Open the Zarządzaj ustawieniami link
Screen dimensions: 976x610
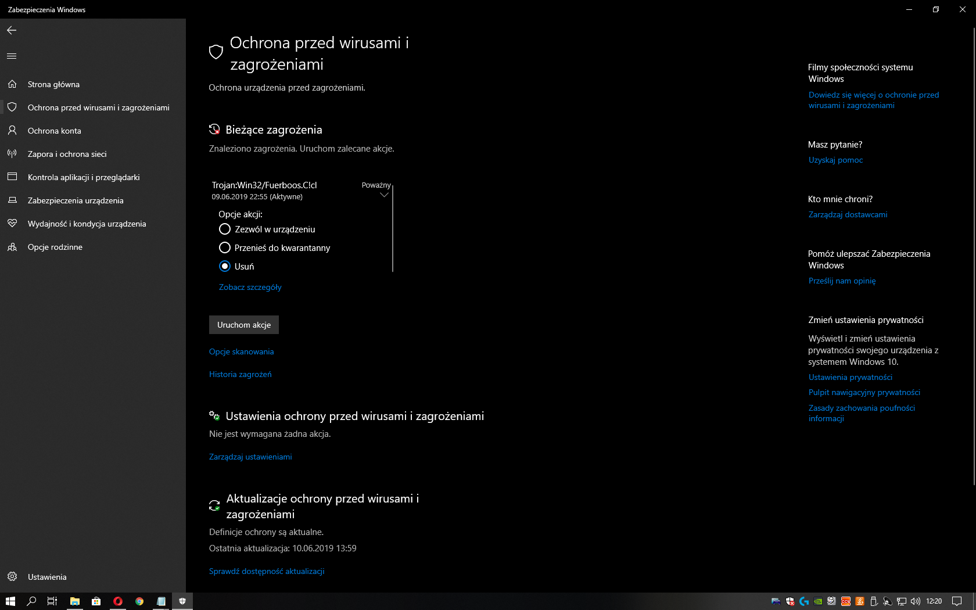point(250,457)
